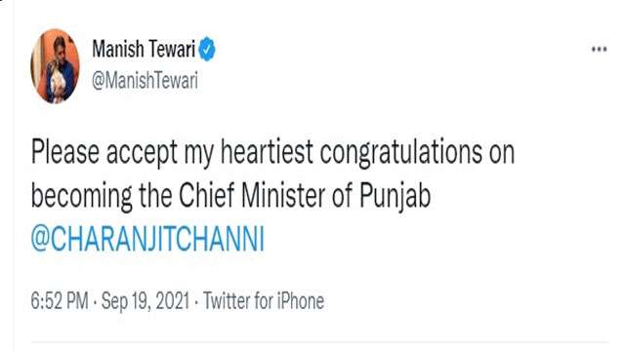Open the @ManishTewari handle link
The width and height of the screenshot is (625, 351).
(x=146, y=81)
